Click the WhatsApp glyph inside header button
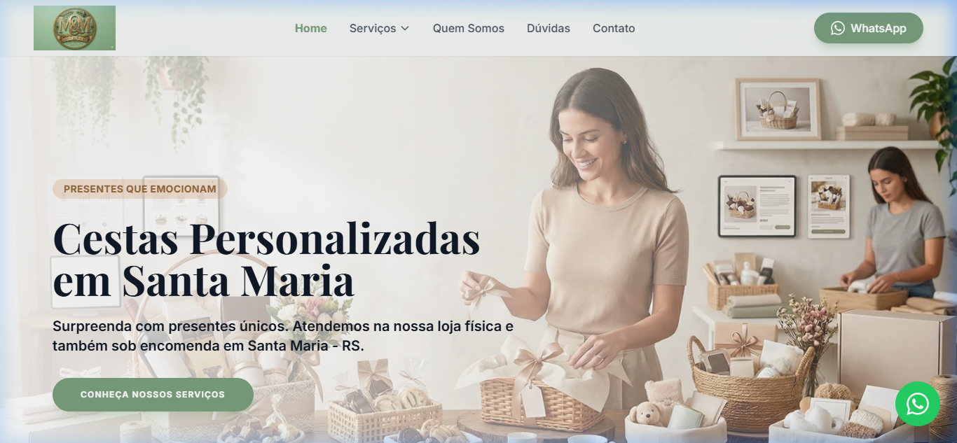 pyautogui.click(x=838, y=28)
